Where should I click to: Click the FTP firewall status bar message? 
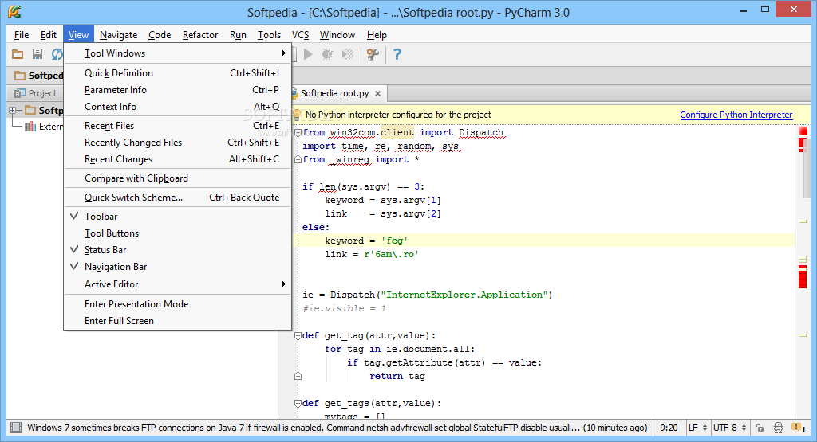337,428
